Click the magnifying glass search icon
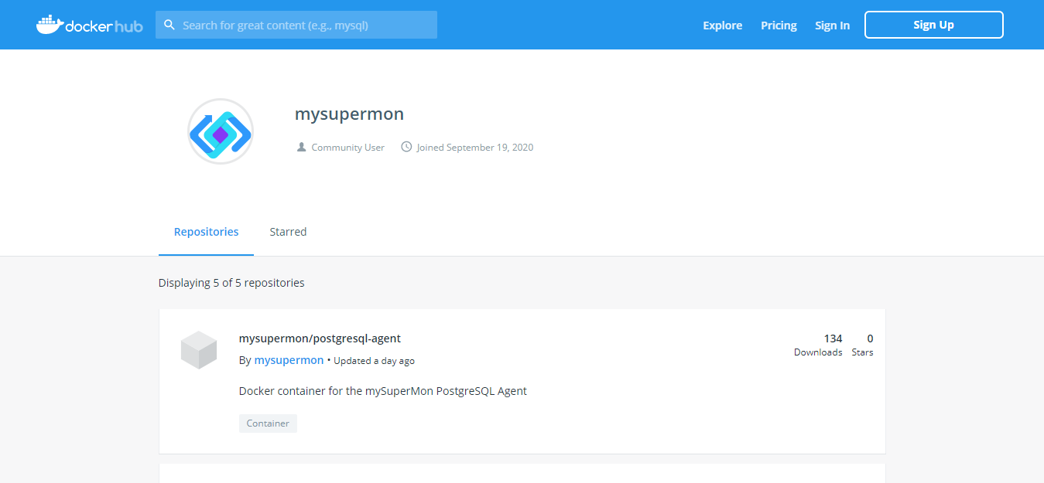The width and height of the screenshot is (1044, 483). point(169,25)
